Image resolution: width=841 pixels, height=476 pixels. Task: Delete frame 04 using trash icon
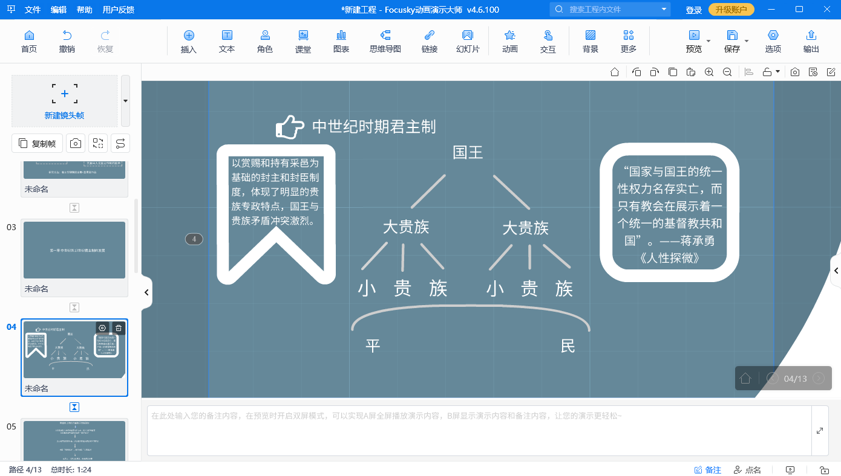coord(119,328)
